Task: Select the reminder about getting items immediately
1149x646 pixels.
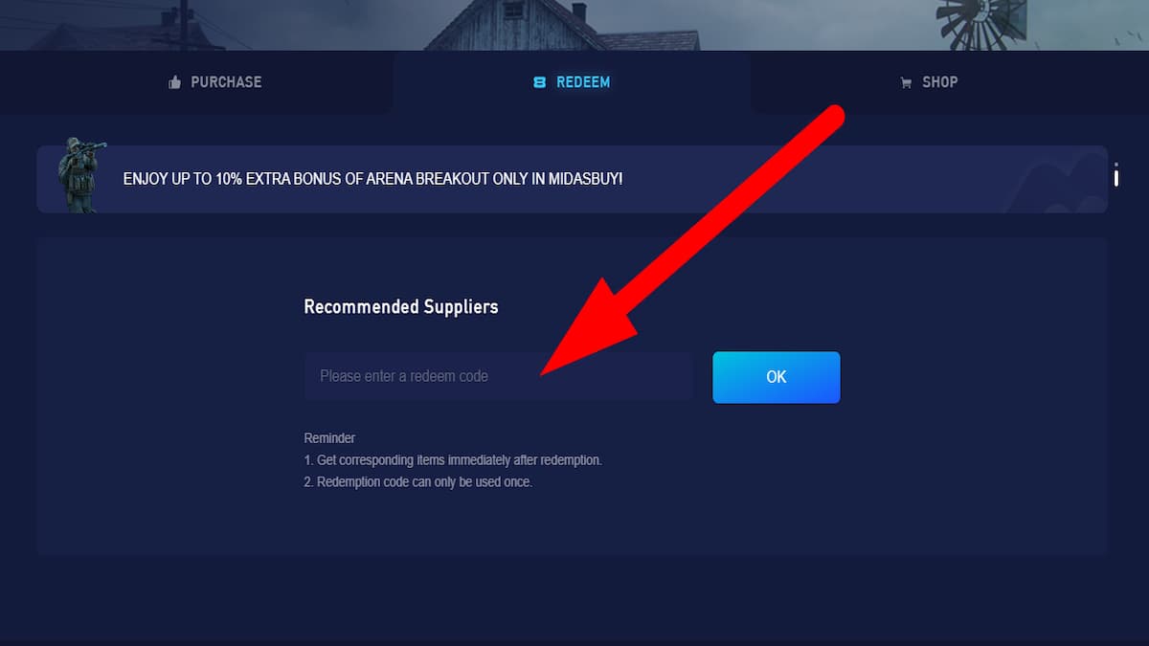Action: [x=453, y=460]
